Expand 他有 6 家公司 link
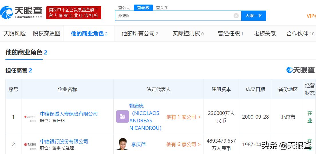This screenshot has width=316, height=154. [183, 144]
